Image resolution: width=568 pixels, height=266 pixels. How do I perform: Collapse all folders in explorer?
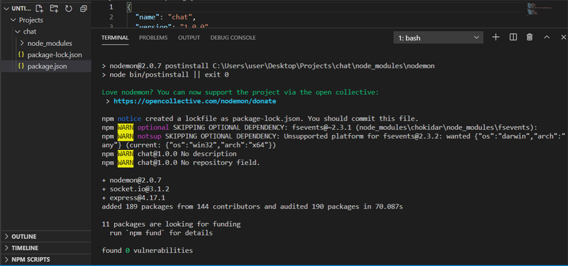(83, 8)
